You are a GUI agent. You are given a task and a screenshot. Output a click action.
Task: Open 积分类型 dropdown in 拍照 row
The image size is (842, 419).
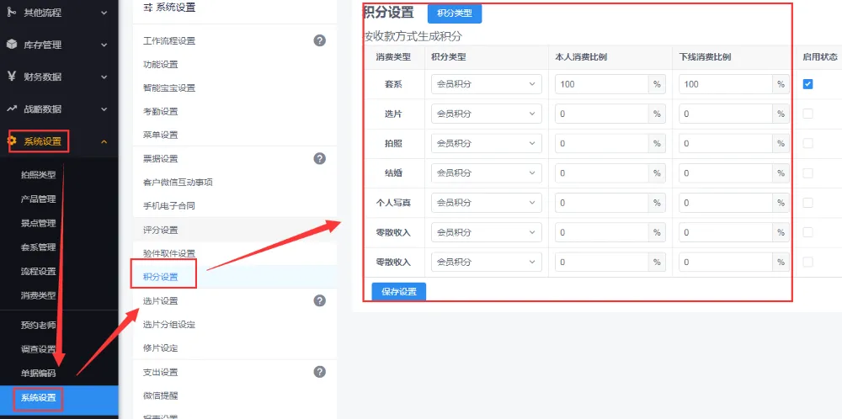point(486,143)
